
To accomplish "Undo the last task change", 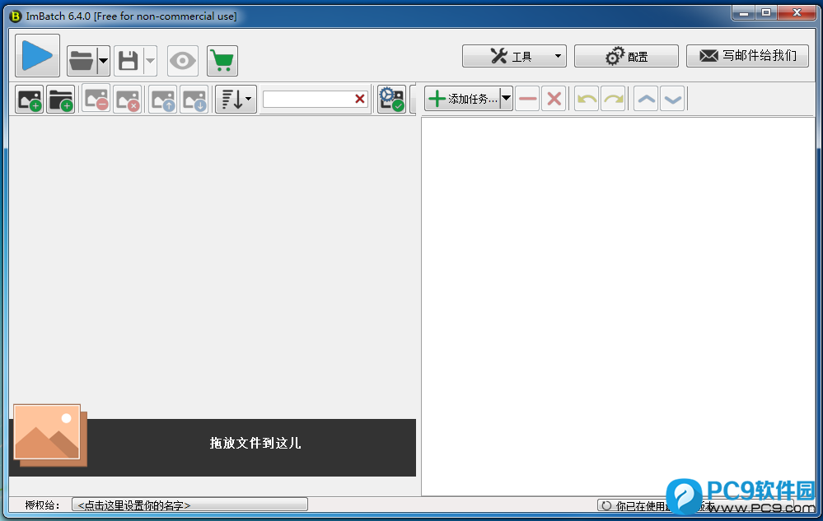I will (x=587, y=99).
